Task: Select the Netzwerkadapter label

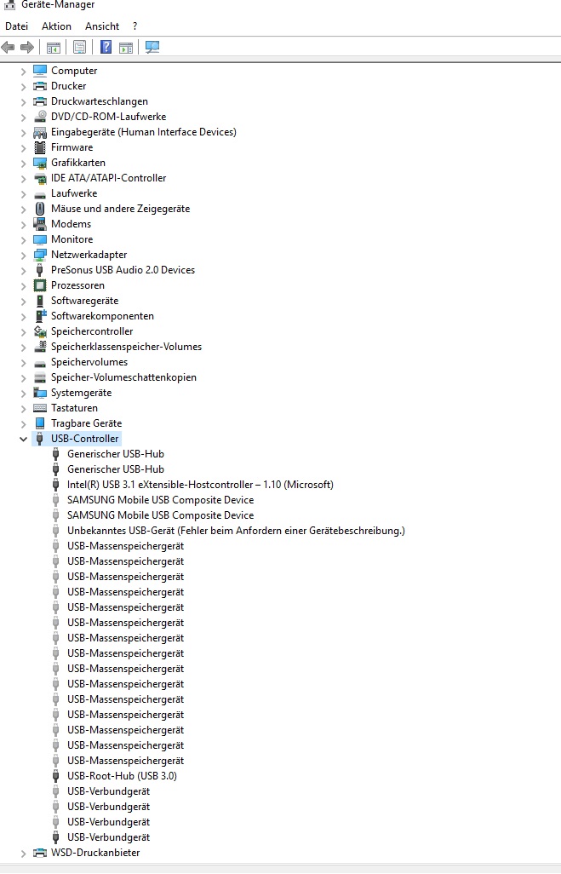Action: tap(89, 254)
